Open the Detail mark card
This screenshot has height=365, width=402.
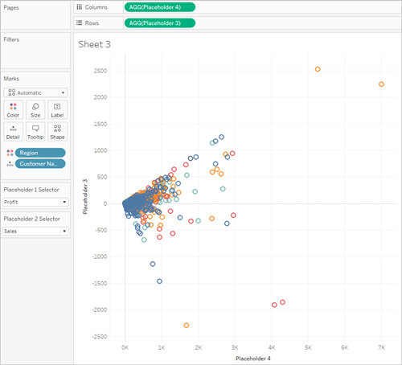[x=13, y=132]
